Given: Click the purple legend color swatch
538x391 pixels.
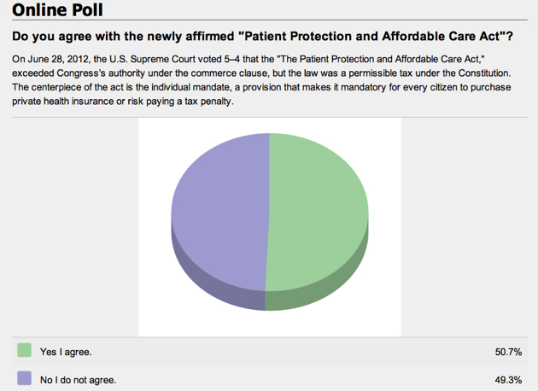Looking at the screenshot, I should [24, 377].
